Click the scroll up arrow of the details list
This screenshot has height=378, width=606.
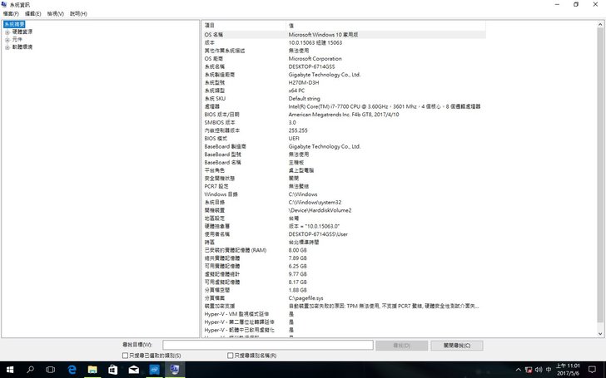[x=600, y=24]
